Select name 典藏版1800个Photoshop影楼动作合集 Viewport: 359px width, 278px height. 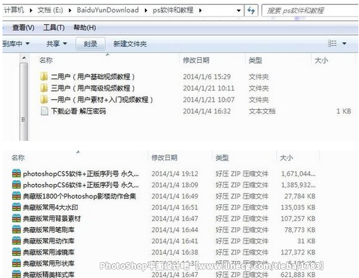tap(79, 196)
